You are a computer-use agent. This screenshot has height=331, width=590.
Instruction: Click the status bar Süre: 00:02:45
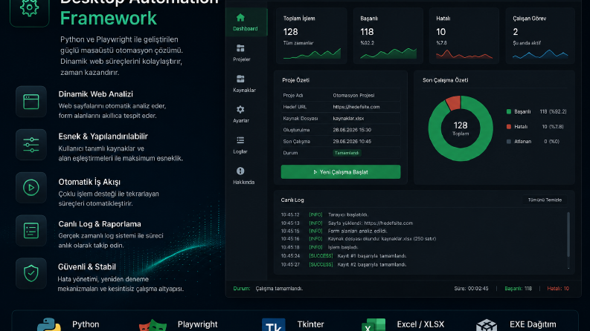471,289
